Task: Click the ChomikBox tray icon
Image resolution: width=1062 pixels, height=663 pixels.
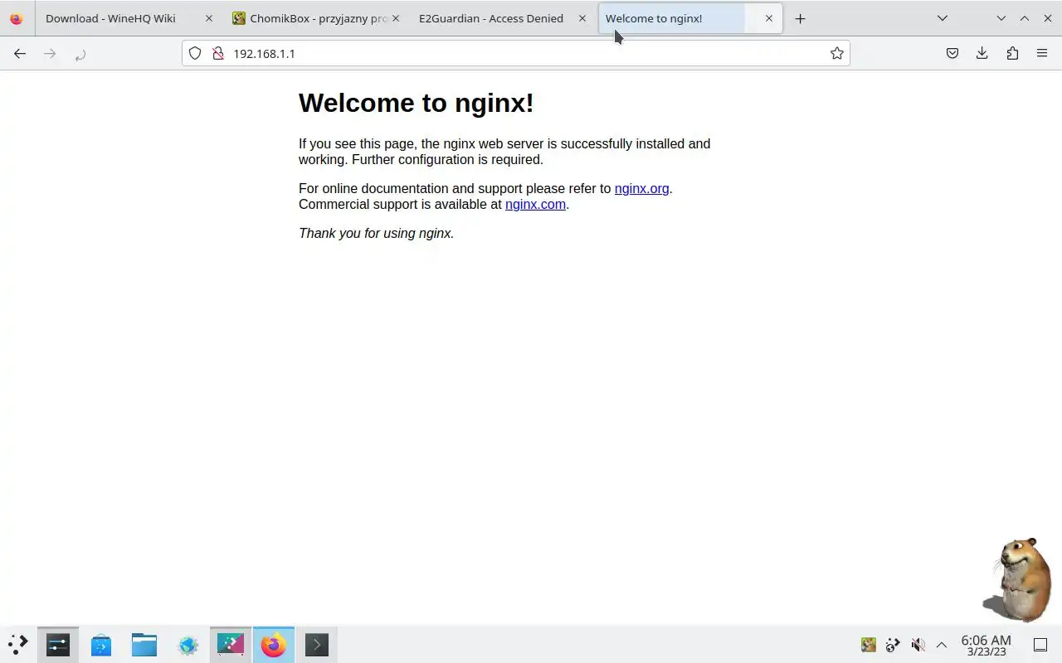Action: pos(869,645)
